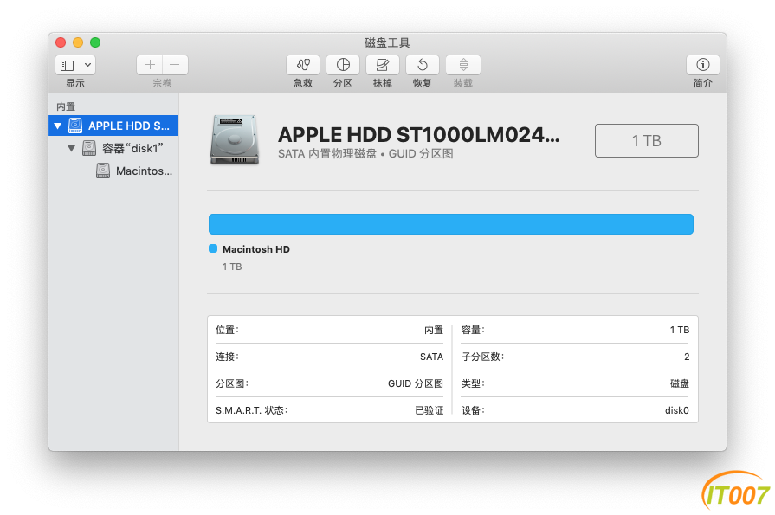Click the S.M.A.R.T. 状态 value 已验证
The height and width of the screenshot is (515, 775).
(429, 410)
